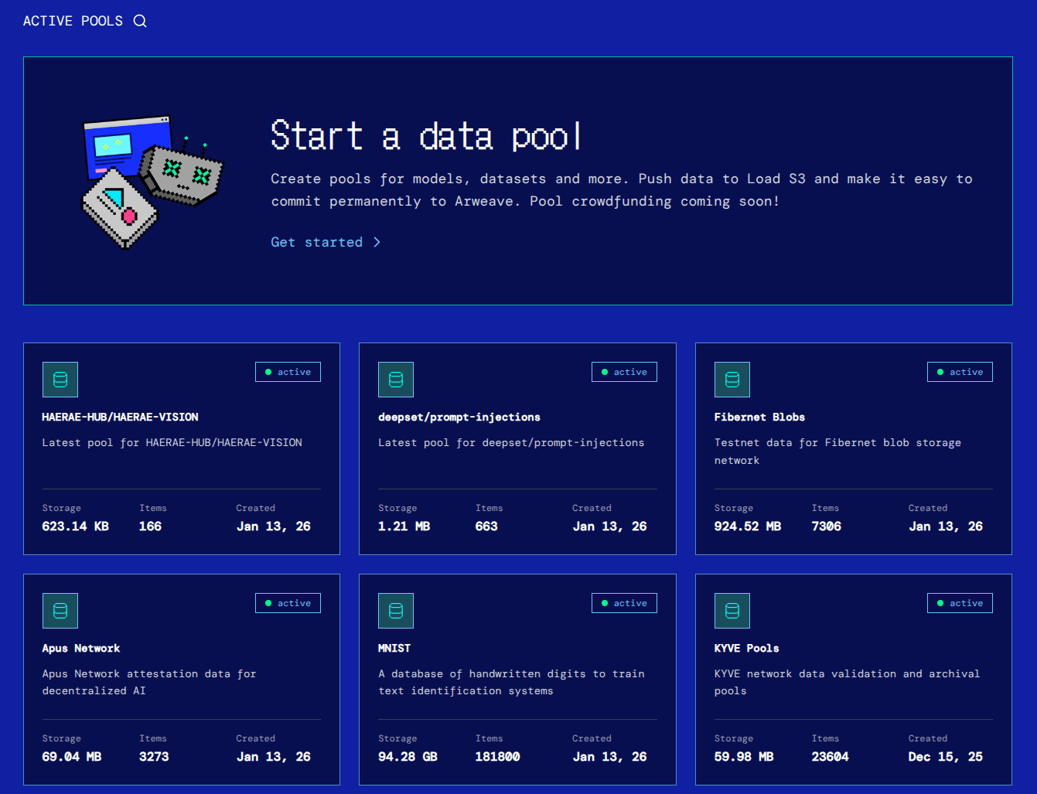The width and height of the screenshot is (1037, 794).
Task: Click the ACTIVE POOLS heading
Action: [x=73, y=21]
